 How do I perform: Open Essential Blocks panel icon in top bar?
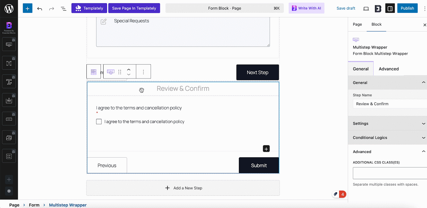point(378,9)
